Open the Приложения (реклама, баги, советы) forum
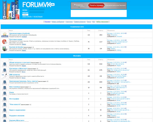 pos(24,81)
